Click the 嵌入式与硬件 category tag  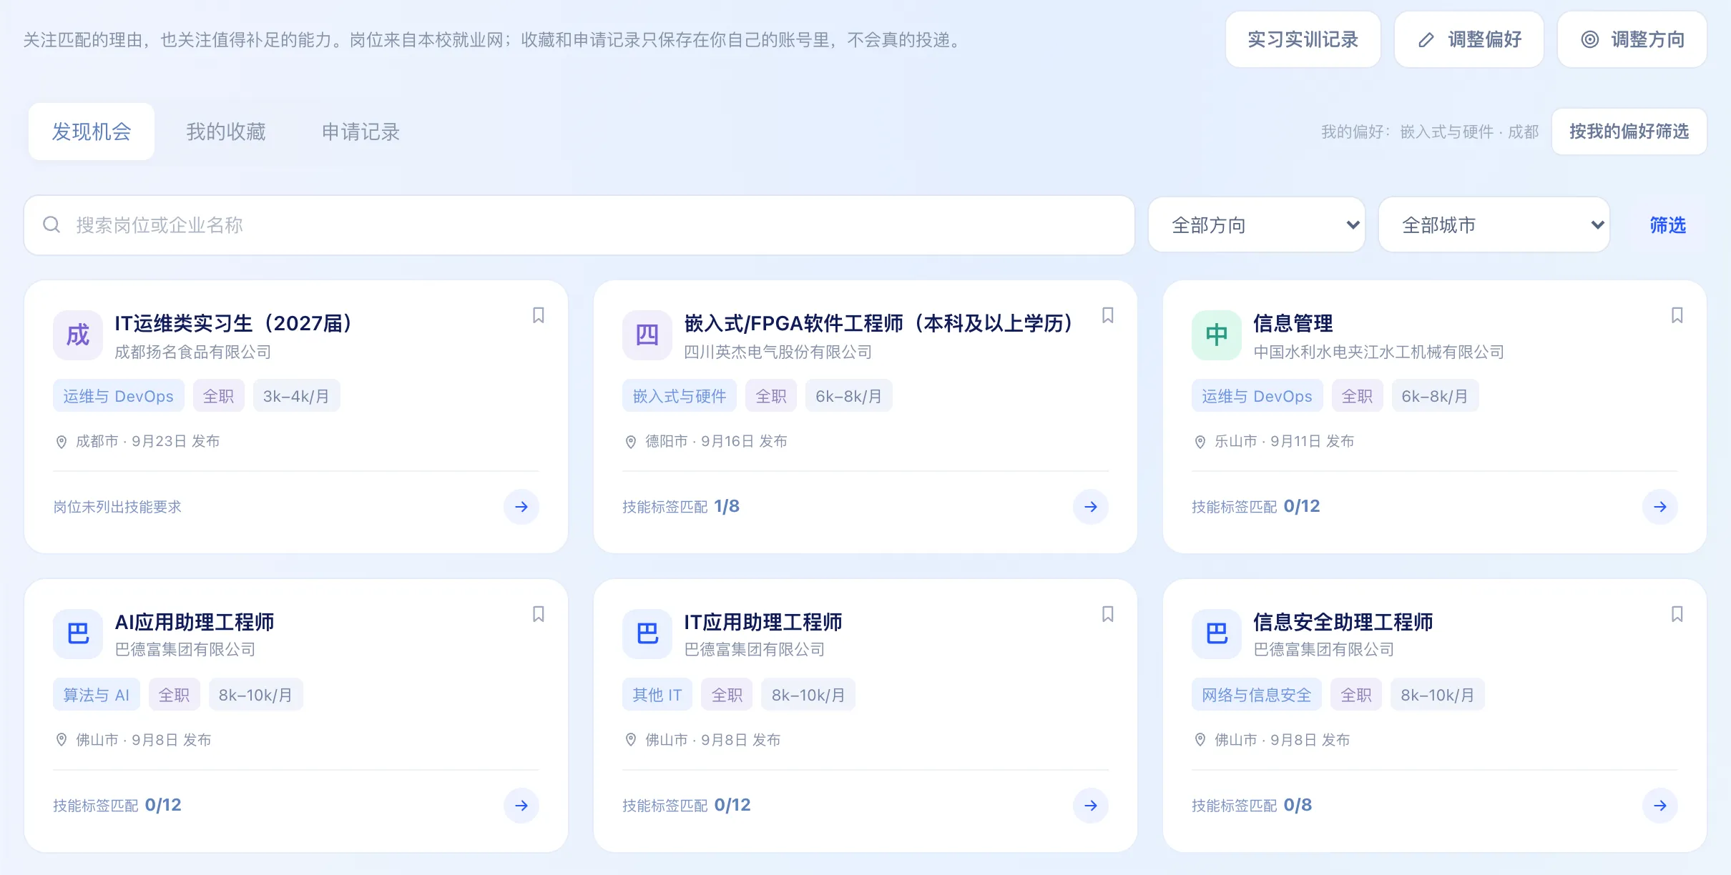(680, 396)
